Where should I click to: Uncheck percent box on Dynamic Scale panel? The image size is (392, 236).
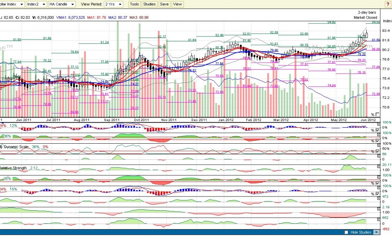coord(377,151)
